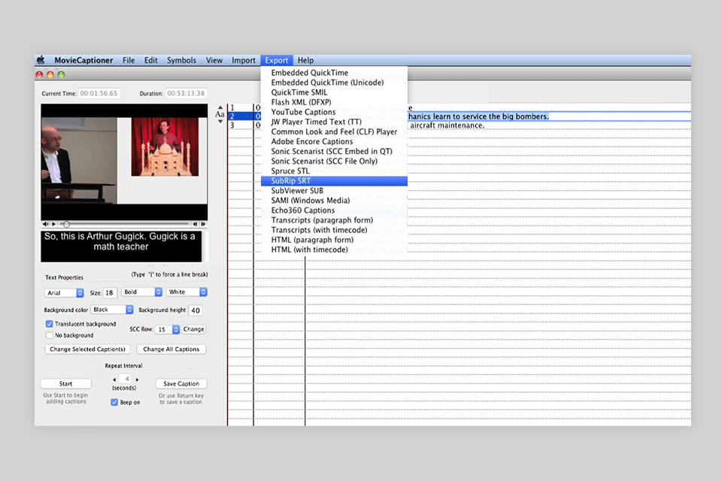
Task: Open the White text color dropdown
Action: click(x=187, y=292)
